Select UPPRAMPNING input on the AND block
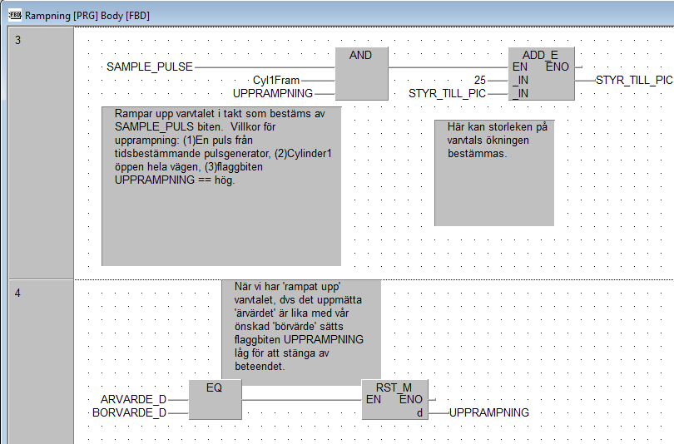The image size is (674, 444). (273, 93)
